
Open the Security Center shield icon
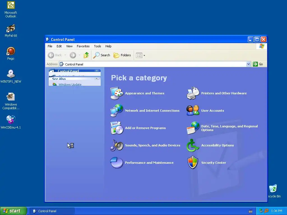(193, 162)
